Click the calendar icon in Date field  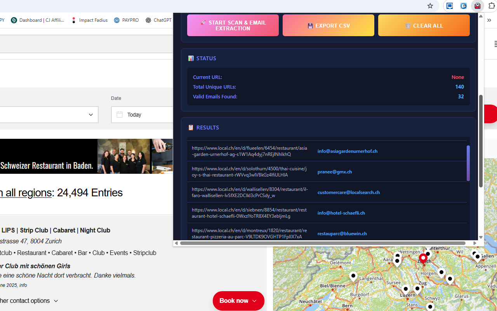(x=120, y=115)
